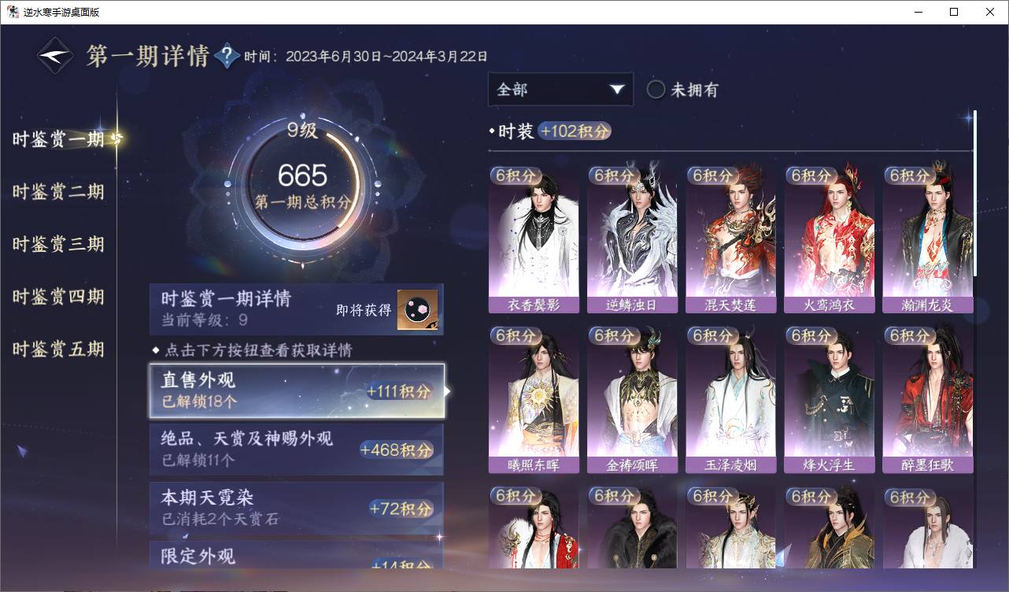Click the back arrow diamond icon
This screenshot has width=1009, height=592.
57,56
